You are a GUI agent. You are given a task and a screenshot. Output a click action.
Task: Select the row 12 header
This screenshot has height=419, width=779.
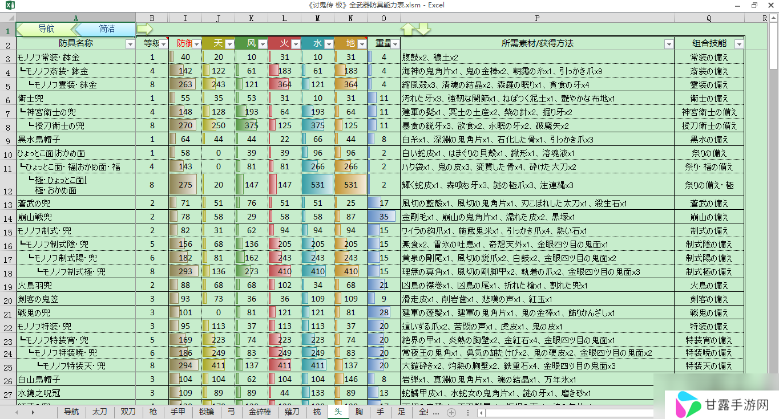pos(8,185)
